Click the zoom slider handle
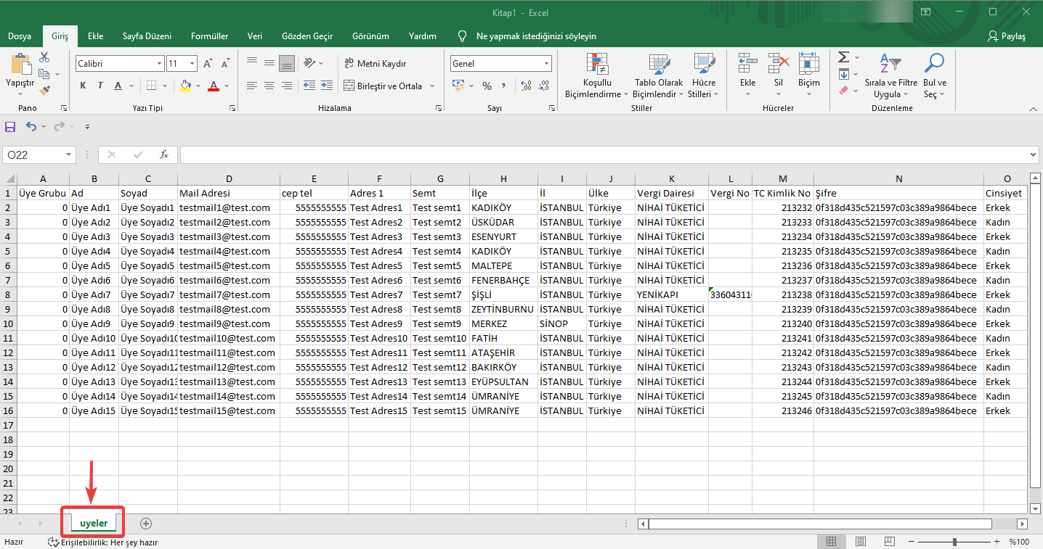This screenshot has width=1043, height=549. [x=954, y=542]
